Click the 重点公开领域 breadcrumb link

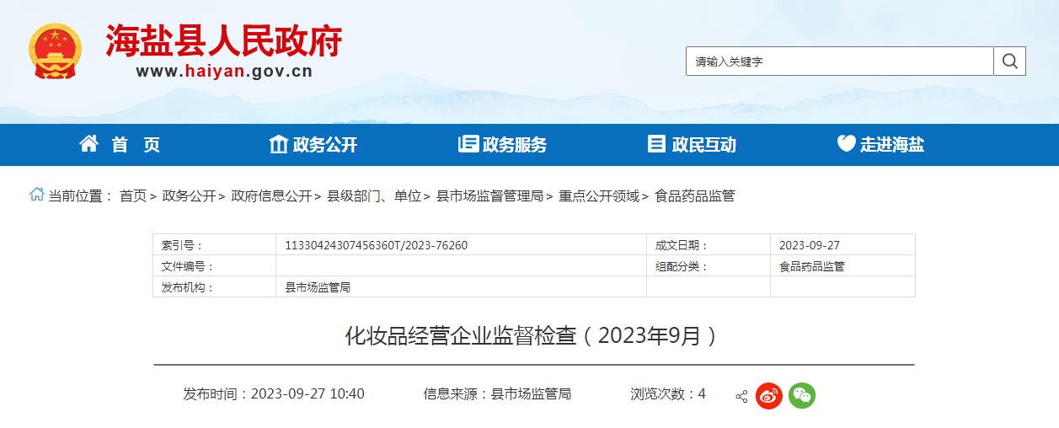point(599,195)
